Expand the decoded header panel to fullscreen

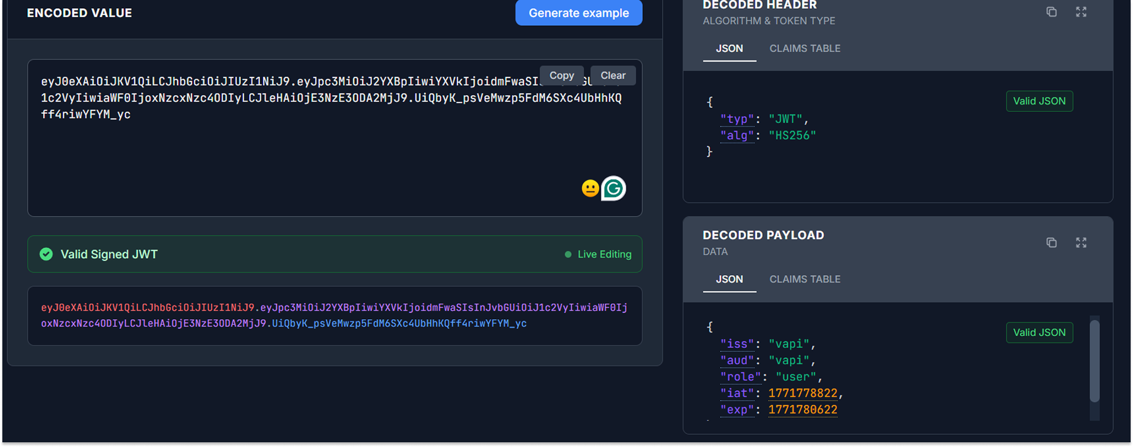click(x=1081, y=12)
